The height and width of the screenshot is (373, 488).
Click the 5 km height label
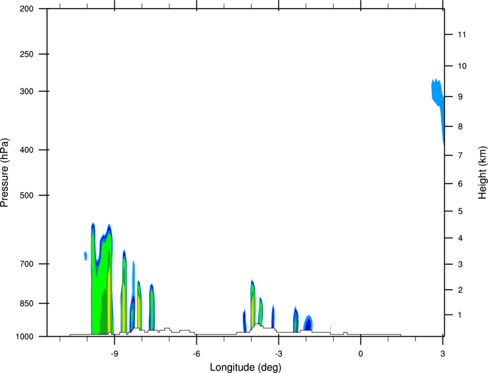click(x=460, y=212)
